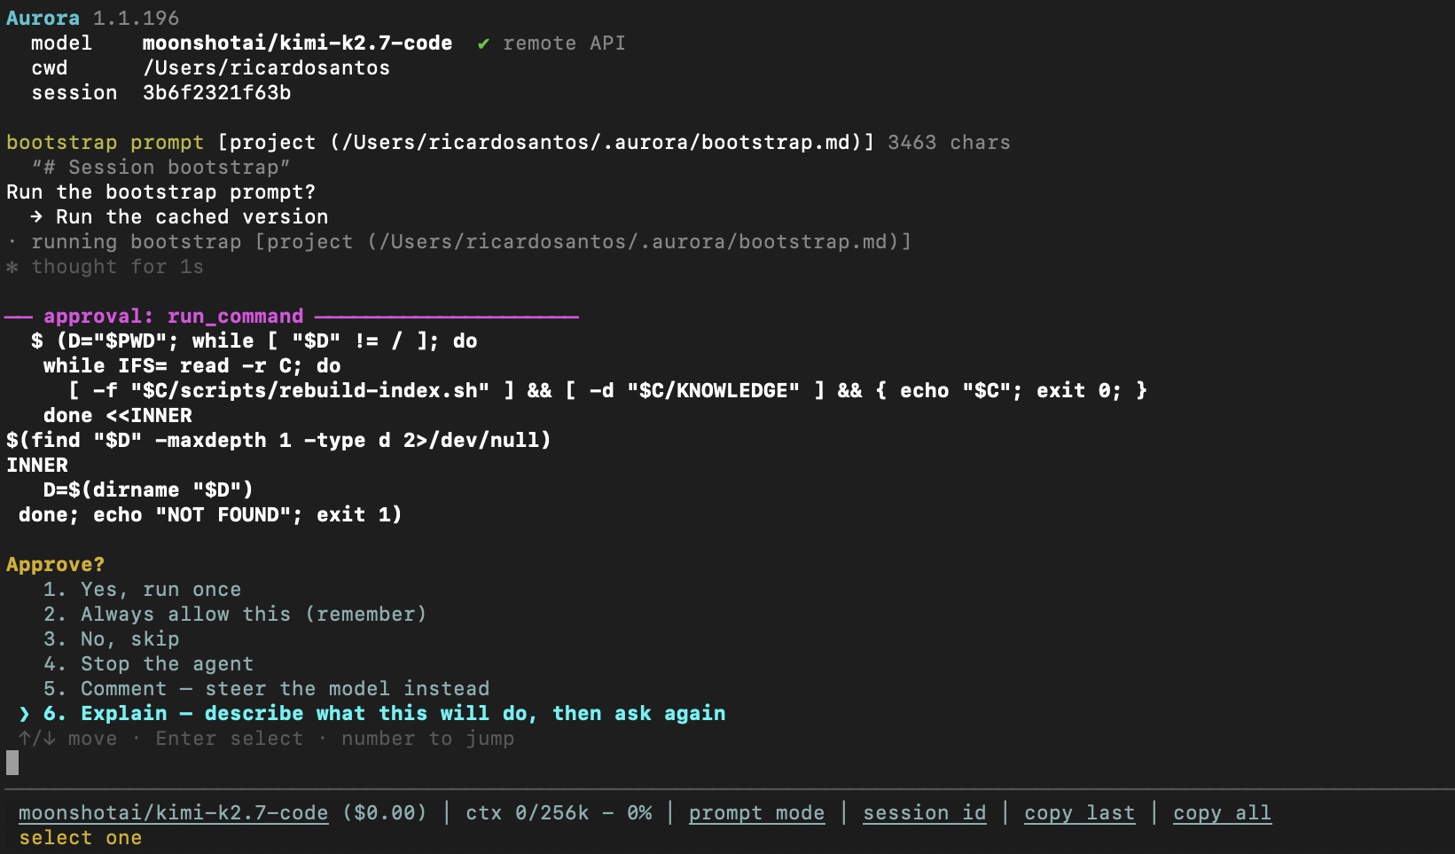Click the ctx 0/256k usage indicator
This screenshot has width=1455, height=854.
tap(559, 813)
